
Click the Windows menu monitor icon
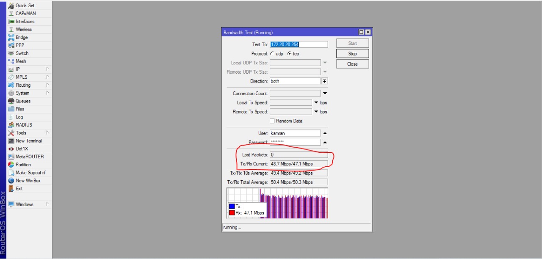11,204
